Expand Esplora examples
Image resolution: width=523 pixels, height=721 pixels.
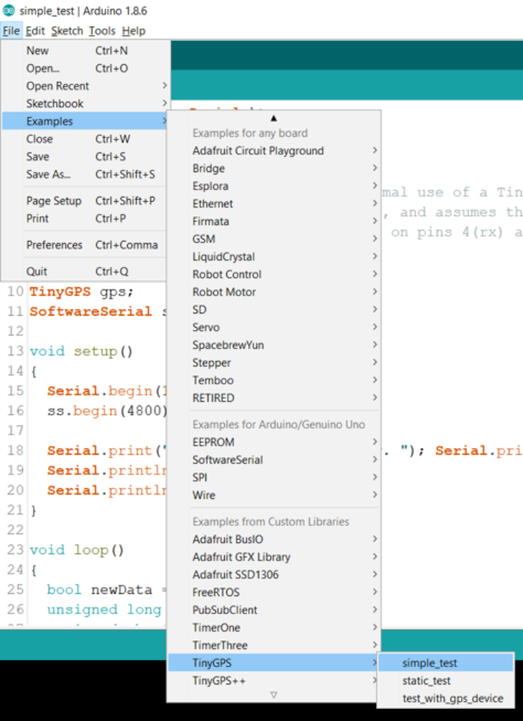tap(273, 186)
